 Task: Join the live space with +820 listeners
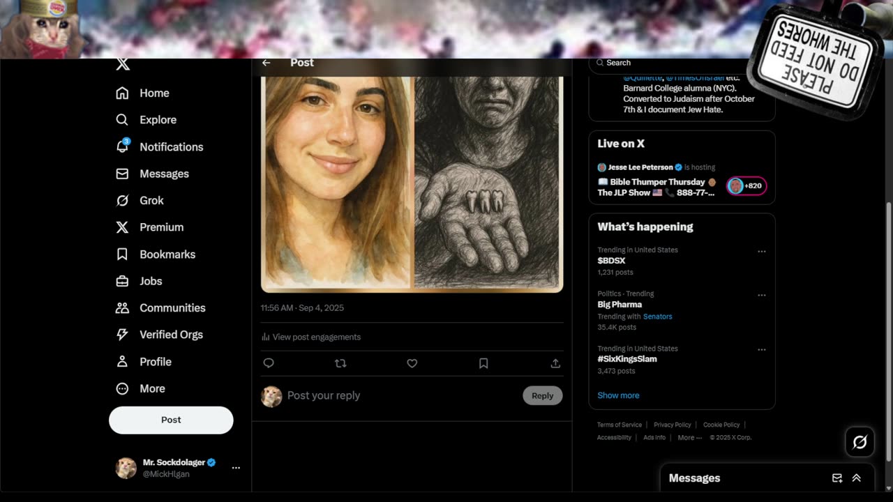[746, 186]
